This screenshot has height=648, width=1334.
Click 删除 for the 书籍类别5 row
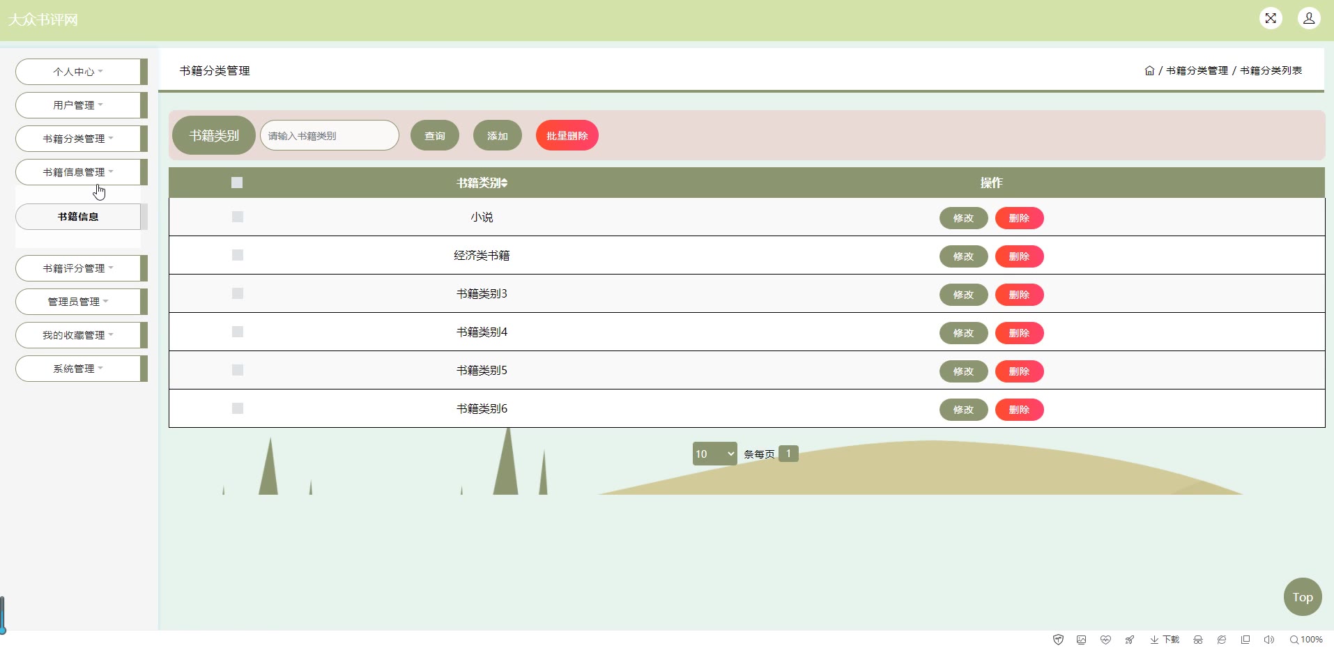click(1019, 371)
